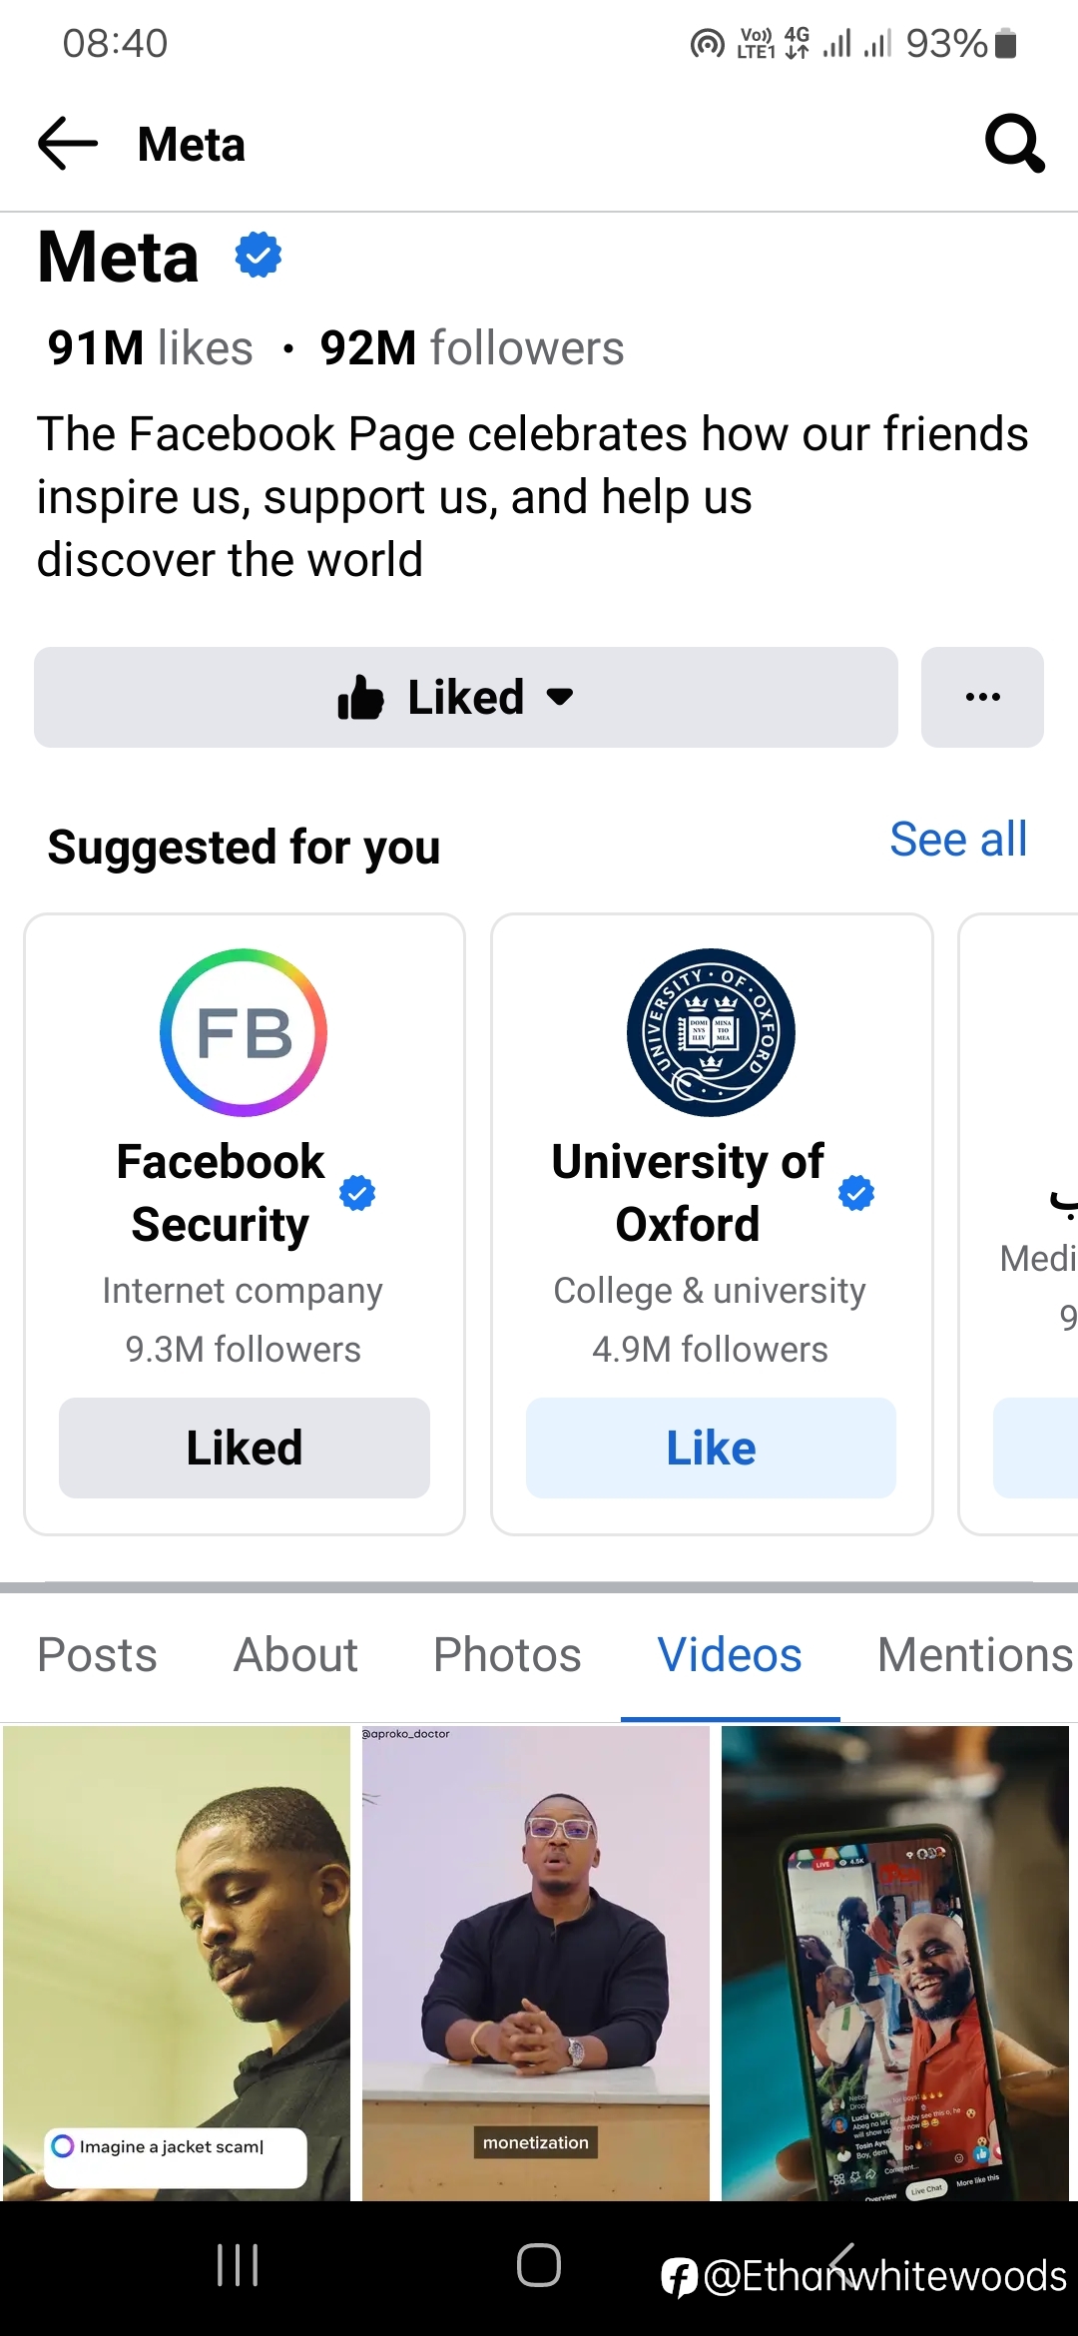This screenshot has width=1078, height=2336.
Task: Tap Meta's blue verified badge
Action: click(x=259, y=256)
